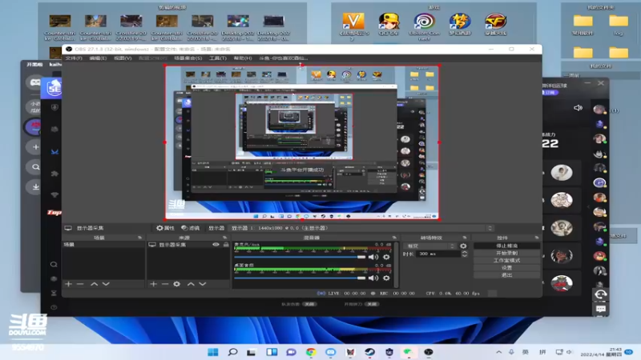Move source down in Sources panel
Screen dimensions: 641x360
click(x=203, y=284)
